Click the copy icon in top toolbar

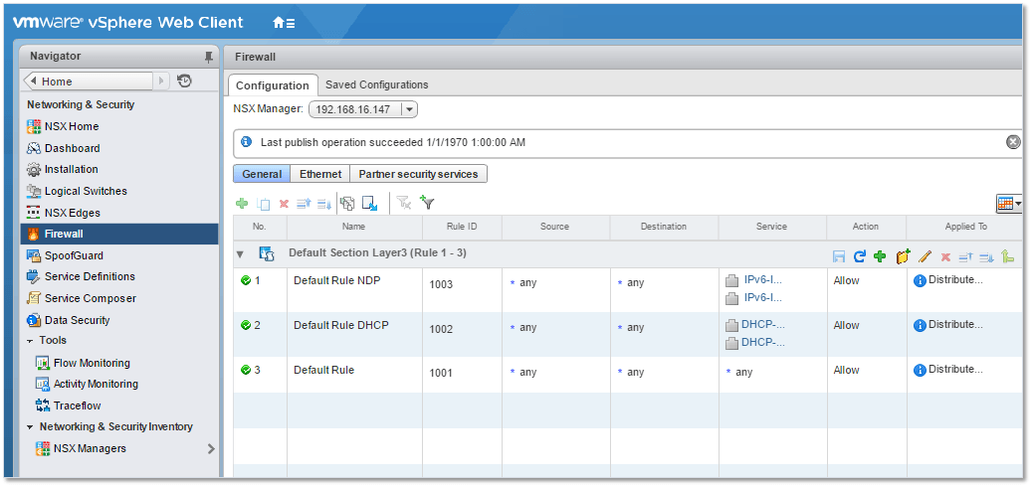pos(264,204)
